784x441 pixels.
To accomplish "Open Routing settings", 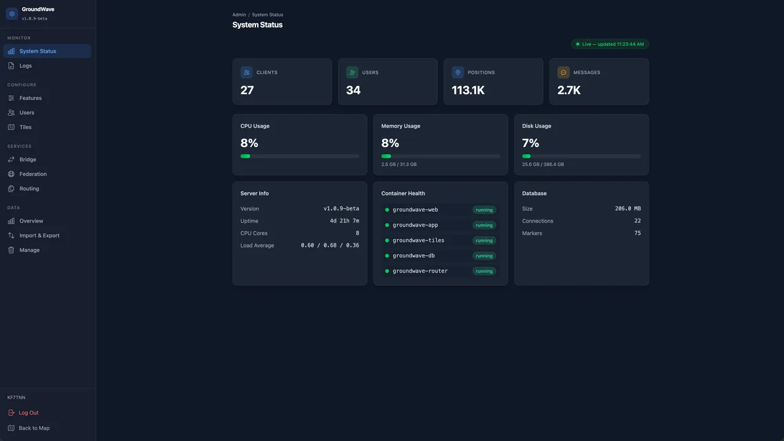I will tap(47, 189).
